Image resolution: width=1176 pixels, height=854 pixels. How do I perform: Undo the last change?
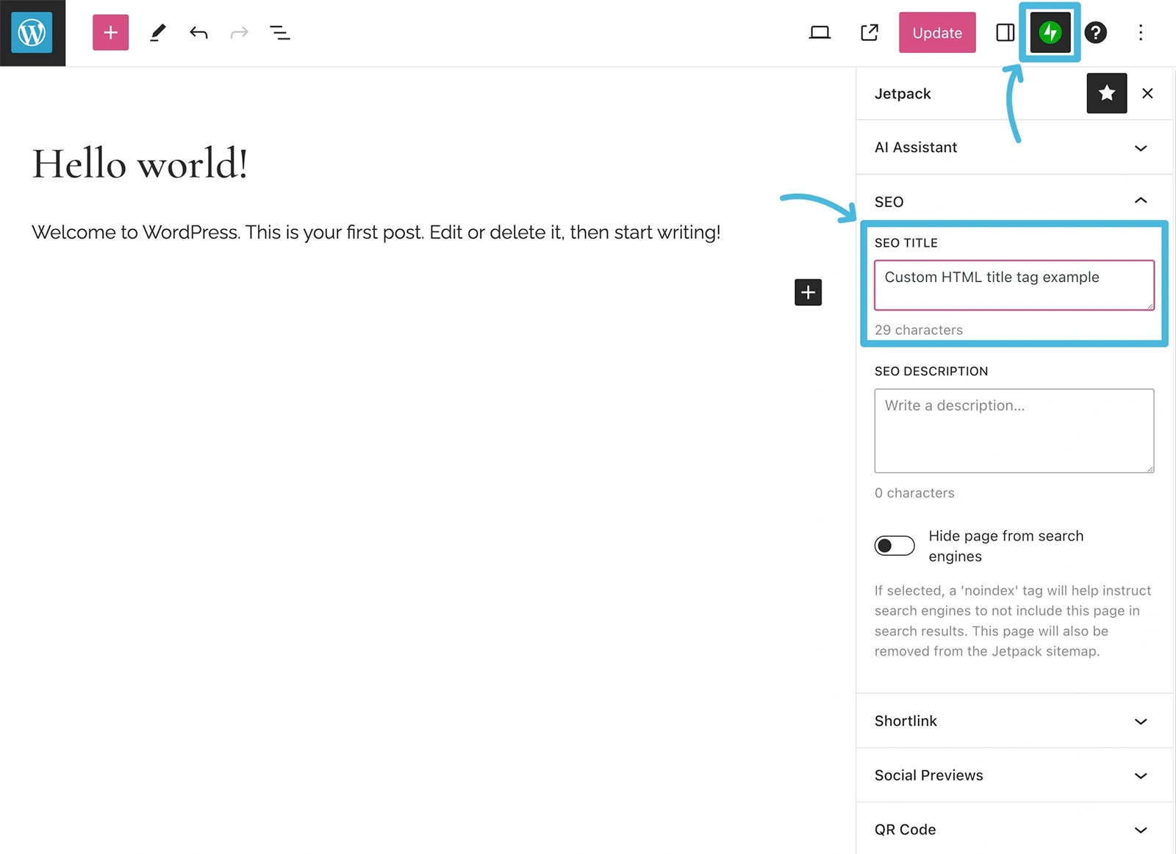[x=198, y=32]
